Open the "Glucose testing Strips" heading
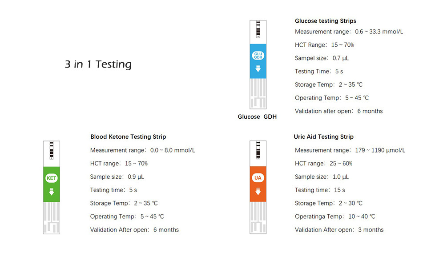The height and width of the screenshot is (257, 427). (x=325, y=21)
